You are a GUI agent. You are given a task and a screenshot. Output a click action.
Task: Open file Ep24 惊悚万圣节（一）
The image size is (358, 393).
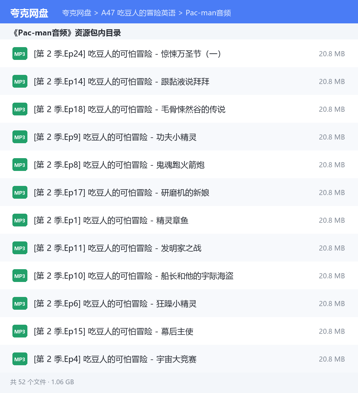click(127, 54)
